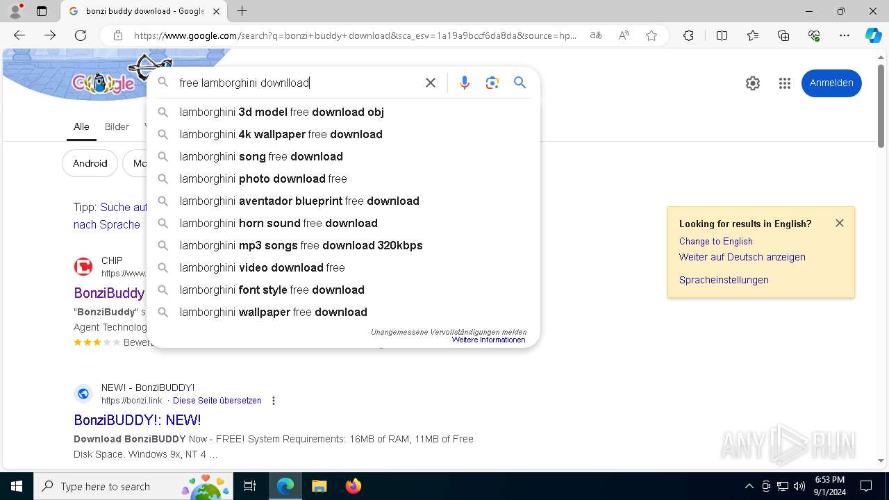The height and width of the screenshot is (500, 889).
Task: Open the Windows Start menu
Action: [x=17, y=486]
